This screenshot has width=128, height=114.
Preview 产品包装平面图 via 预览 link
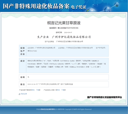click(33, 90)
